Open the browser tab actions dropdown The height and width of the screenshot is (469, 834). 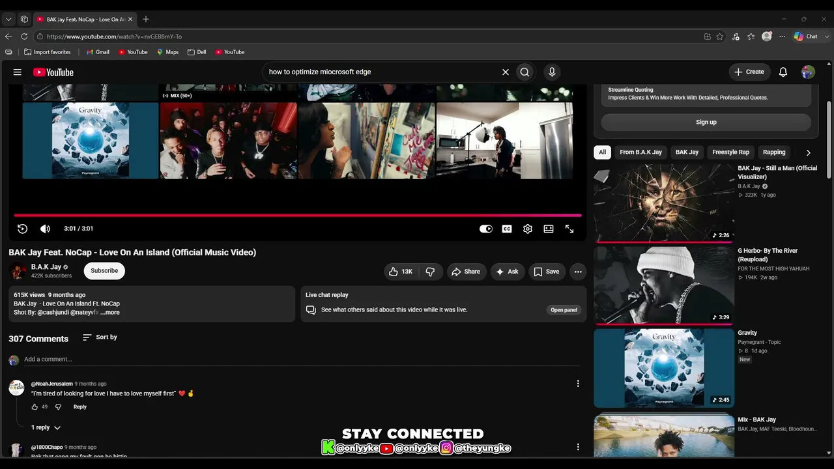click(x=8, y=20)
